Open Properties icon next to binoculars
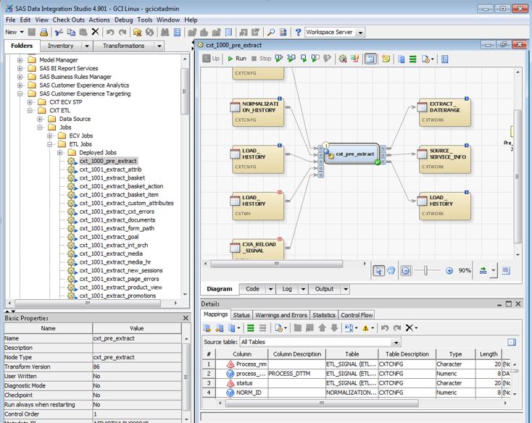532x423 pixels. [x=177, y=32]
